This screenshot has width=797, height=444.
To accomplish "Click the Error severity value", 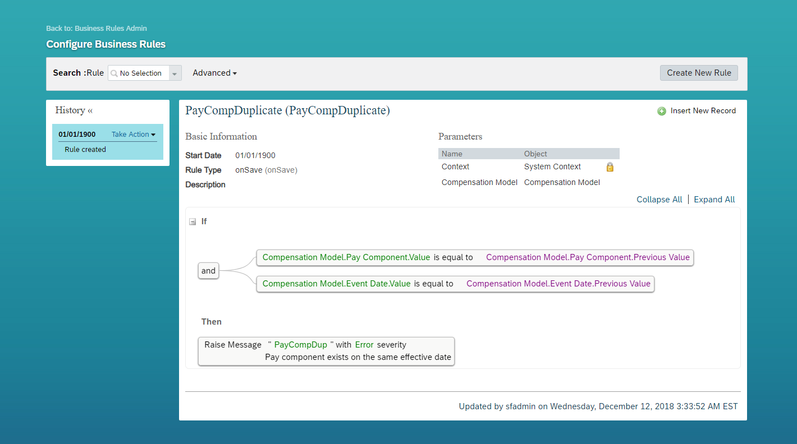I will pyautogui.click(x=364, y=345).
